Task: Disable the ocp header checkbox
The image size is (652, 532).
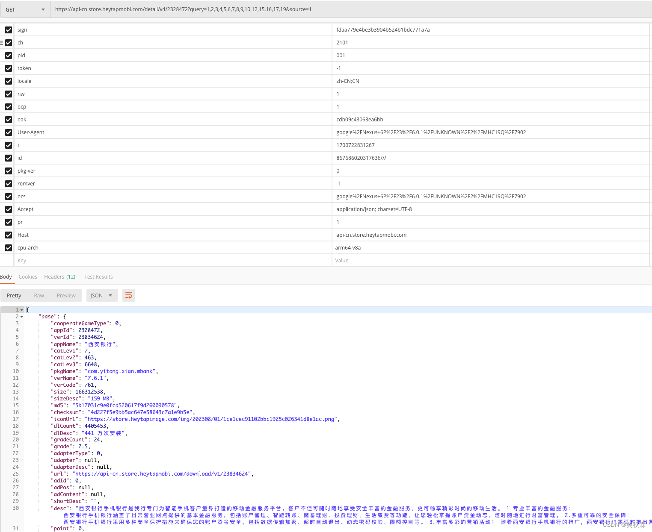Action: point(9,107)
